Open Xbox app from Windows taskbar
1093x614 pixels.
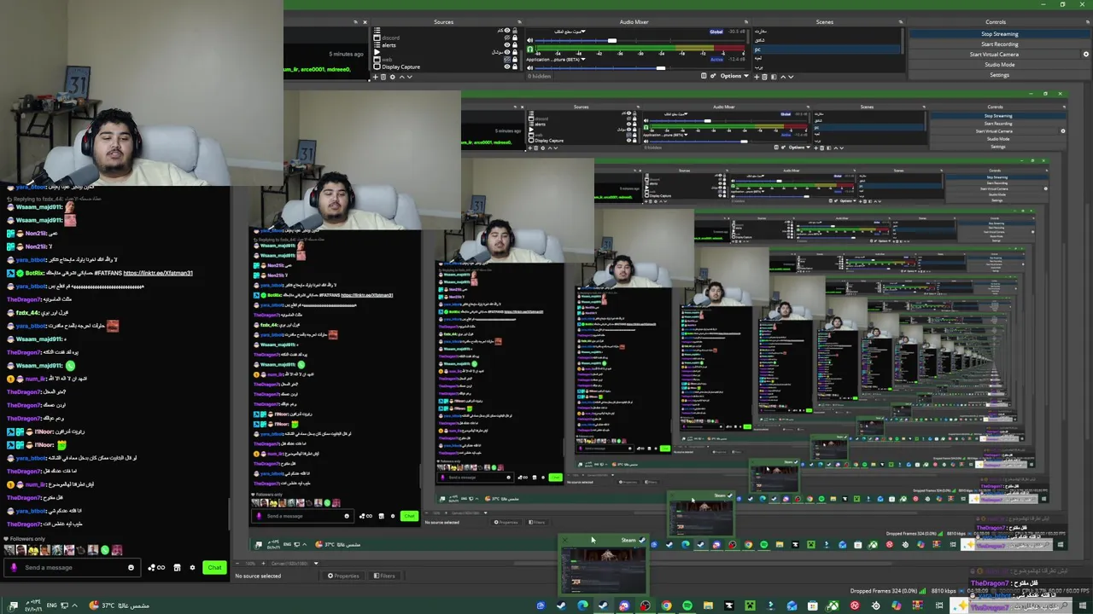coord(833,605)
